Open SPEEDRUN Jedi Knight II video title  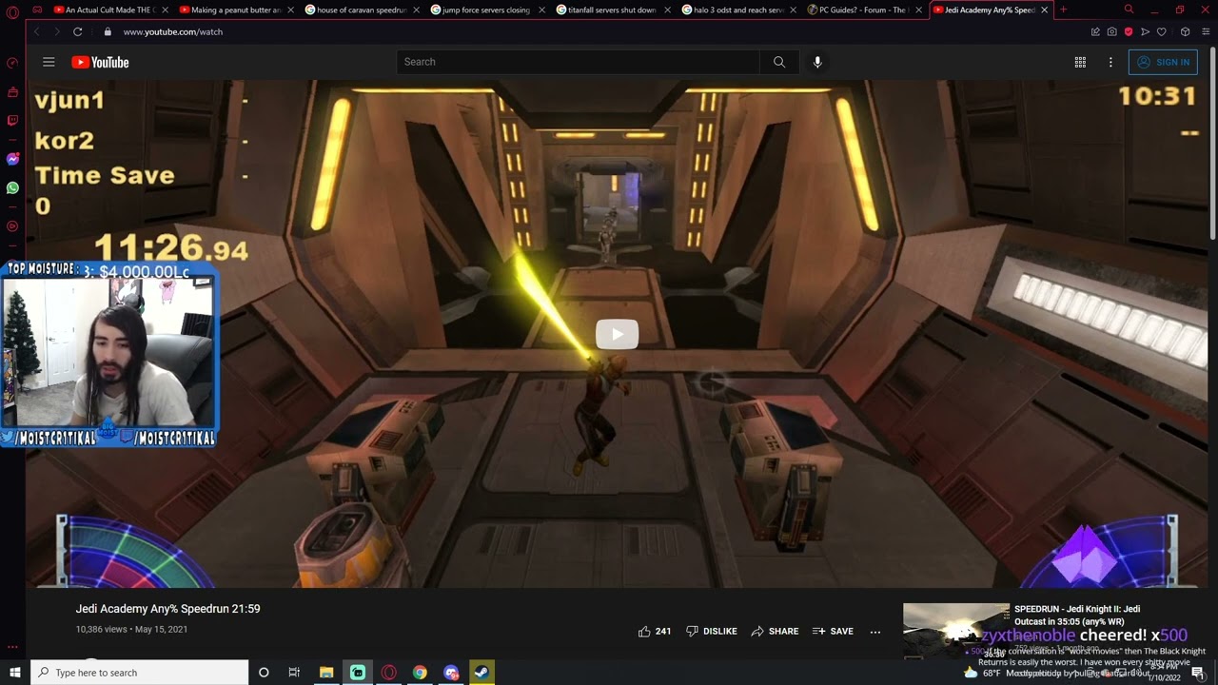[x=1077, y=615]
